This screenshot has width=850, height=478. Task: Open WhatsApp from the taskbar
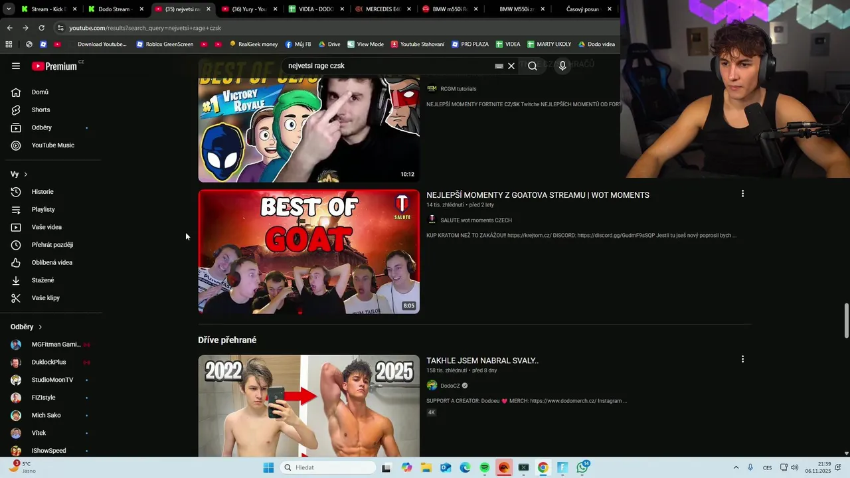click(582, 467)
